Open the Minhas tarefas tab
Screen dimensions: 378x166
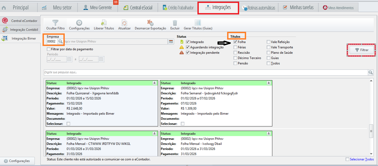(x=298, y=7)
